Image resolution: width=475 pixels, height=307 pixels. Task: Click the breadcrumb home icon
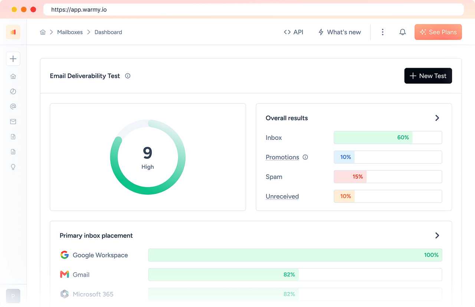[43, 32]
